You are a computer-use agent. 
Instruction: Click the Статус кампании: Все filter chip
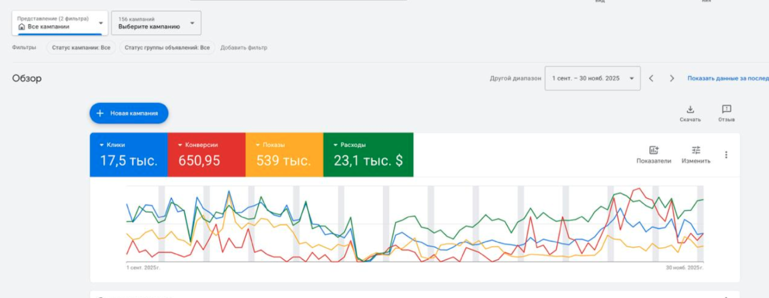tap(81, 48)
